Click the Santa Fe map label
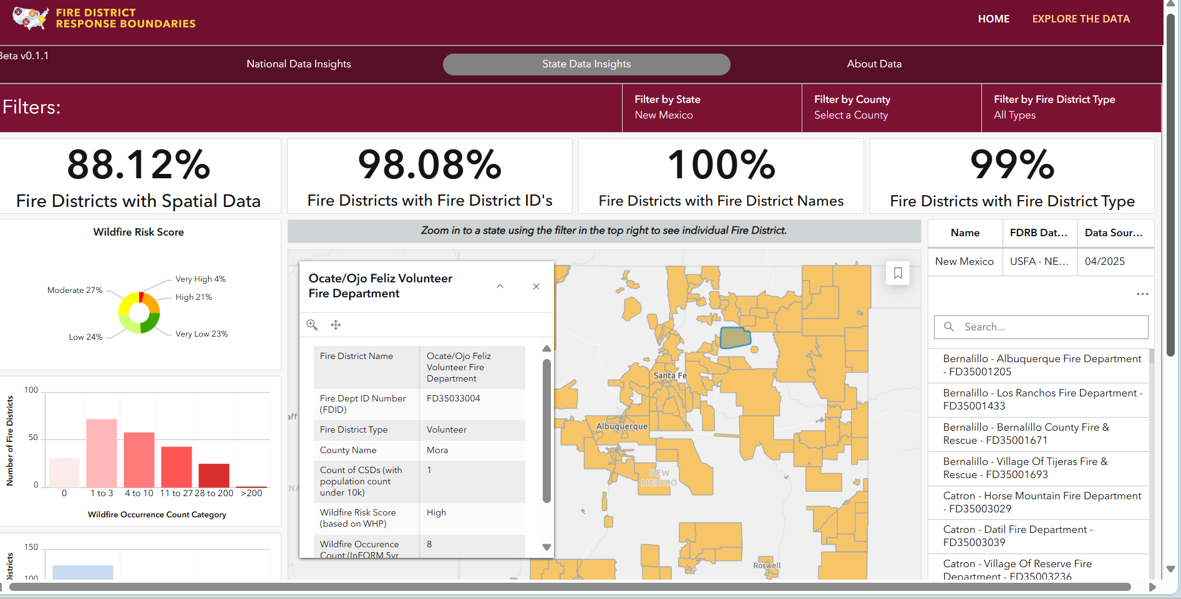 pos(669,375)
